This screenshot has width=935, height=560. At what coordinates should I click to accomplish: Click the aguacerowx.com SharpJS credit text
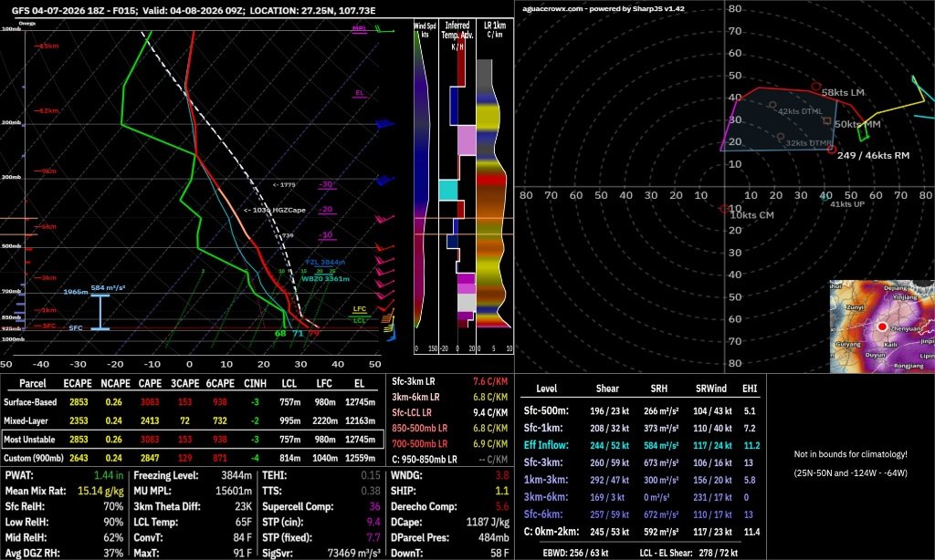tap(603, 9)
